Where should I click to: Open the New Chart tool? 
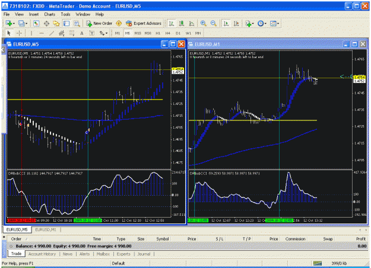[x=9, y=23]
